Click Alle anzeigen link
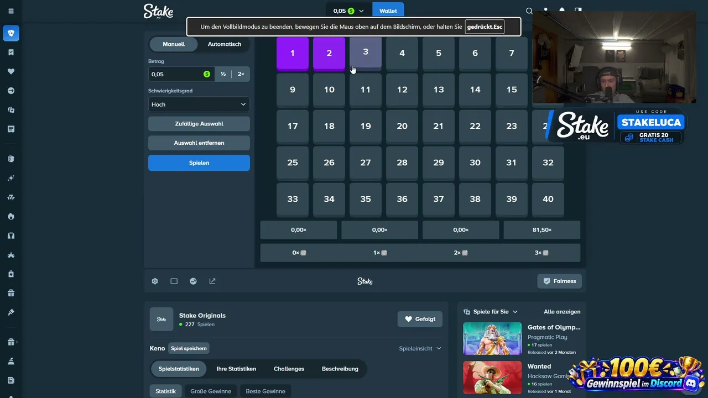This screenshot has height=398, width=708. [x=562, y=312]
